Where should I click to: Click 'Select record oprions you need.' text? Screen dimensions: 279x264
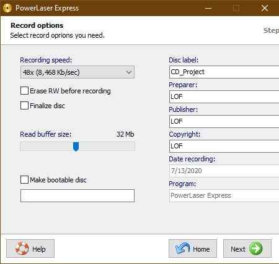point(58,35)
